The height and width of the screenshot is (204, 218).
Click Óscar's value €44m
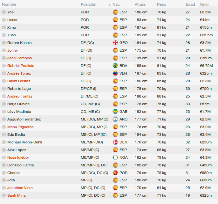coord(205,20)
